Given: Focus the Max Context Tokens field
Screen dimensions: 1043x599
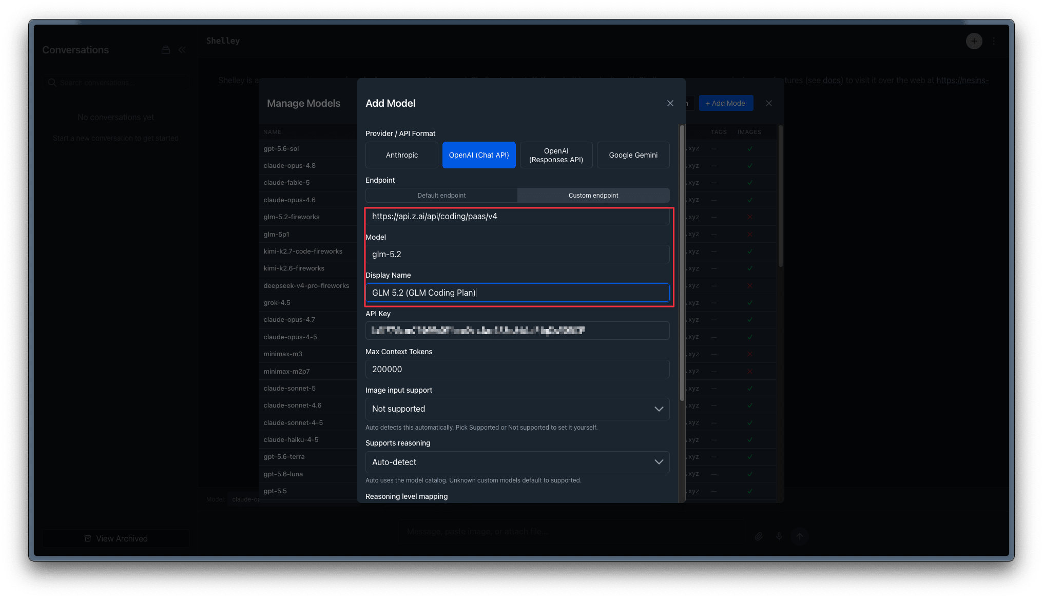Looking at the screenshot, I should 517,369.
